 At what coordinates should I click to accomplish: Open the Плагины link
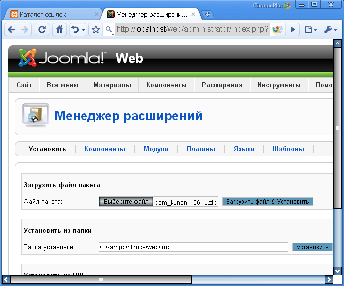(x=201, y=149)
